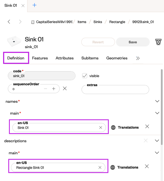Collapse the names main subsection

[157, 113]
